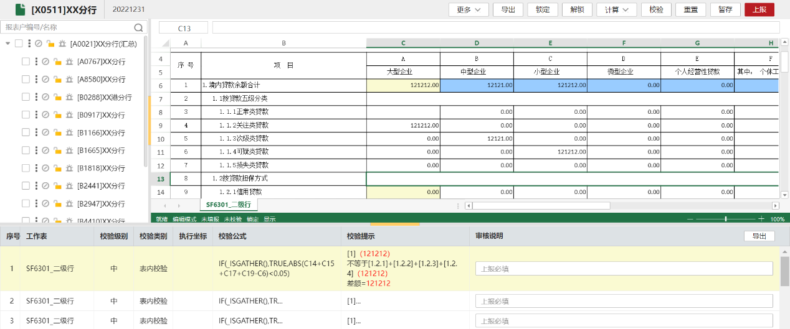Screen dimensions: 790x329
Task: Click the zoom slider handle
Action: 726,219
